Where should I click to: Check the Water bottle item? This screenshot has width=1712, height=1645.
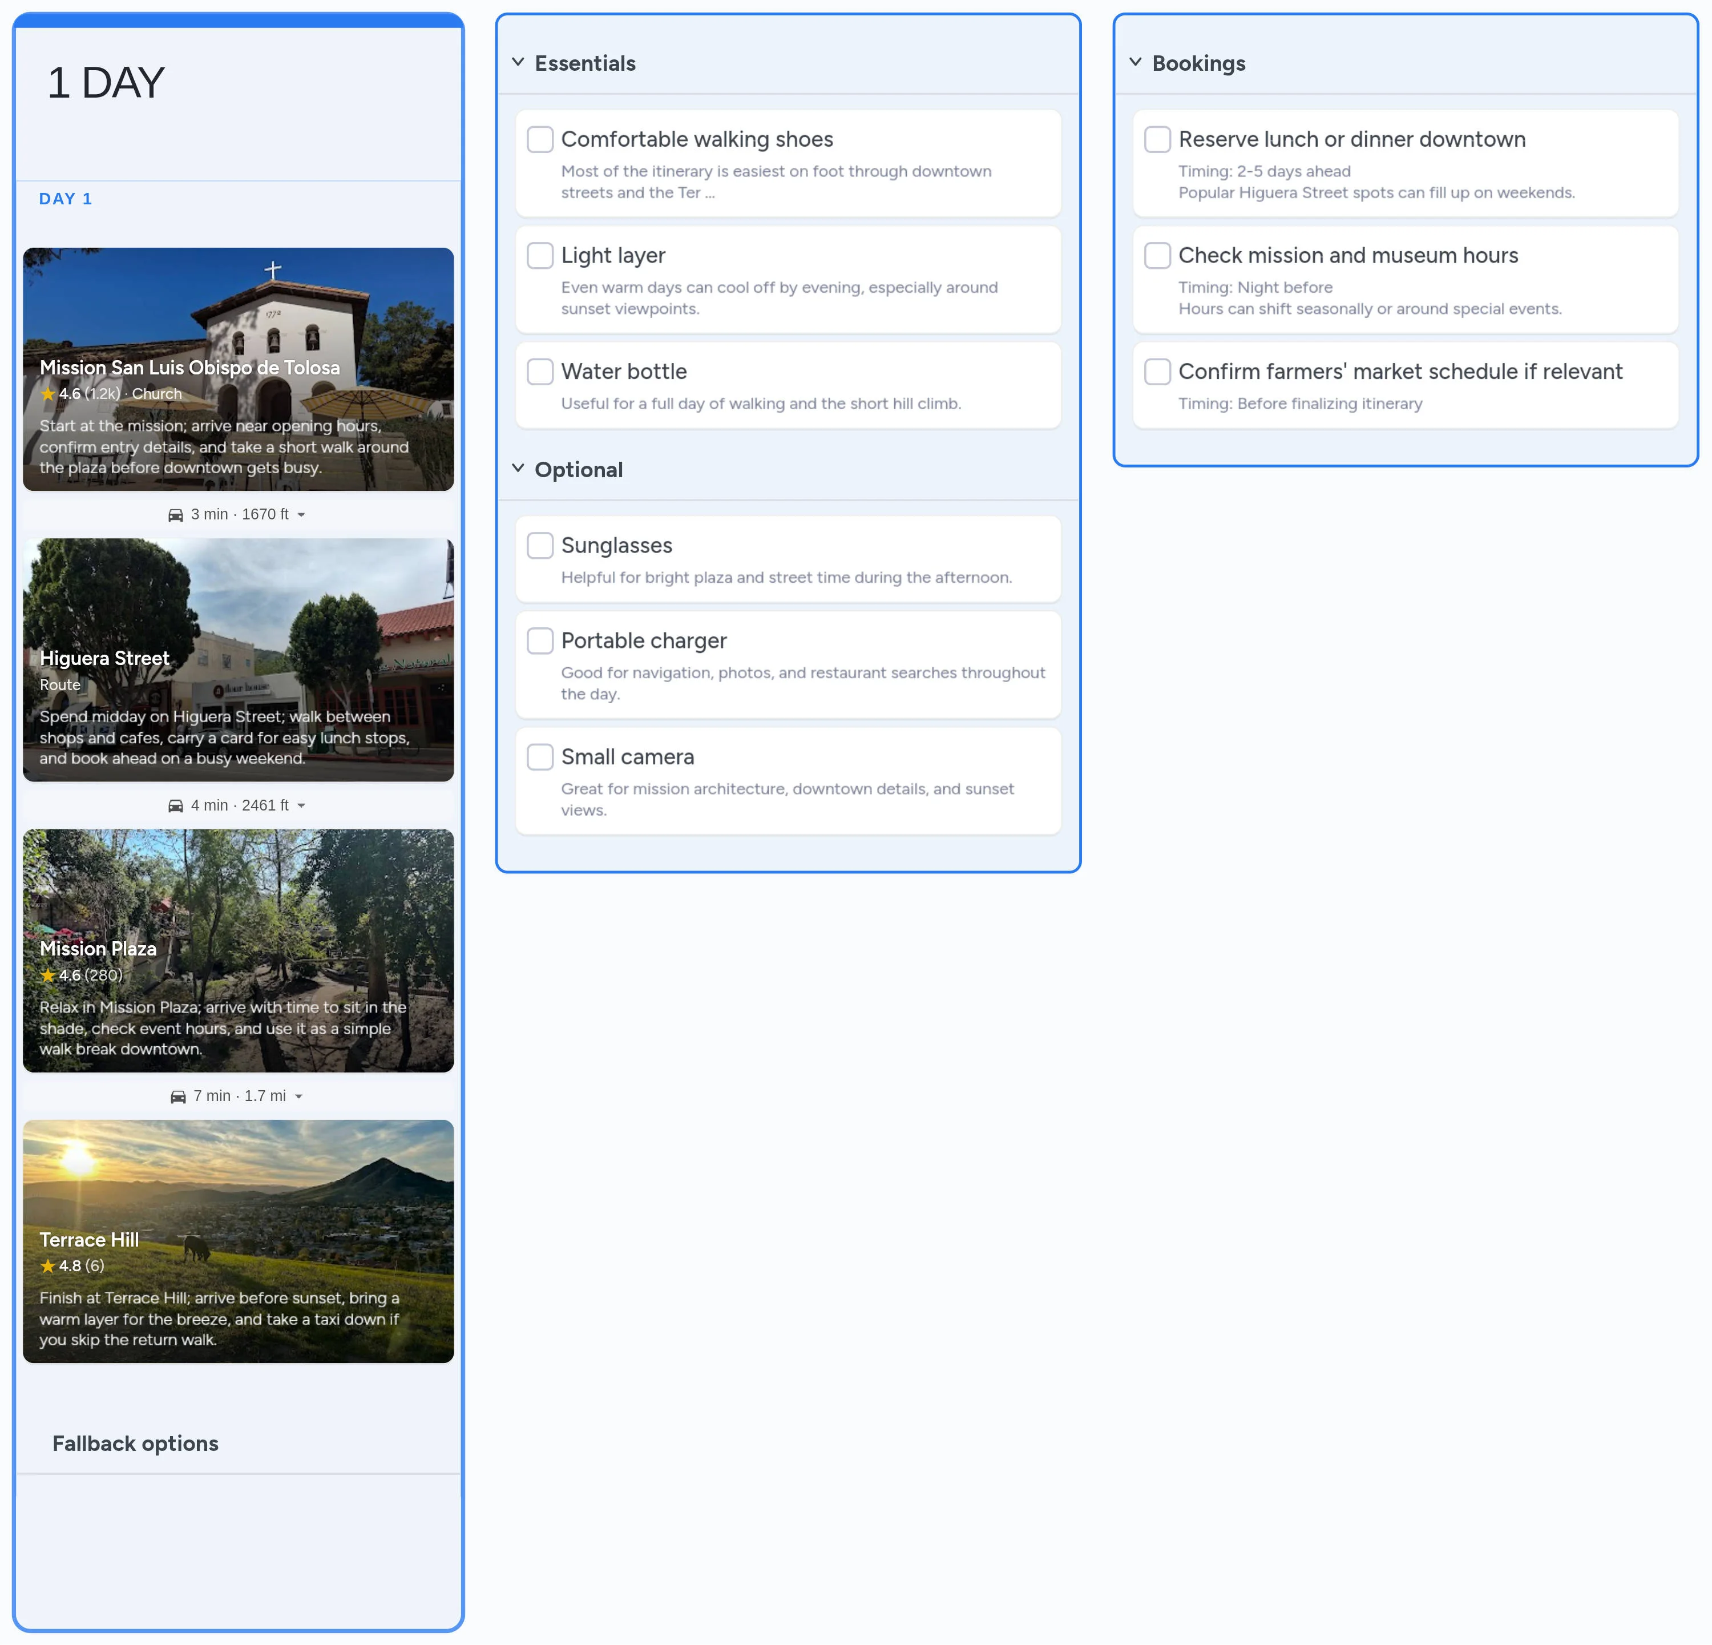point(540,371)
